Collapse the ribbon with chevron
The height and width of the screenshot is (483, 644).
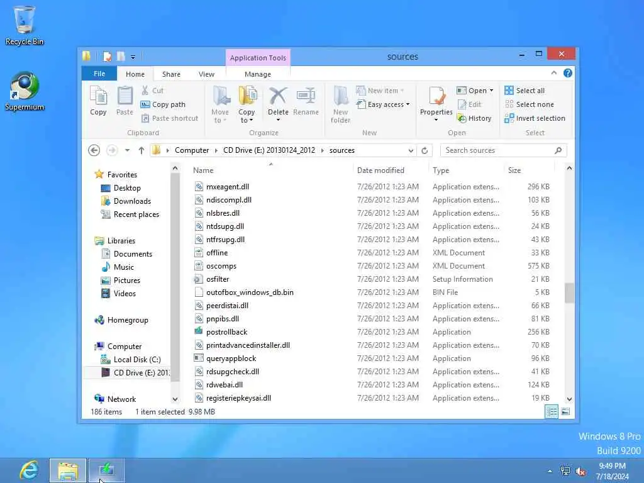pyautogui.click(x=553, y=73)
